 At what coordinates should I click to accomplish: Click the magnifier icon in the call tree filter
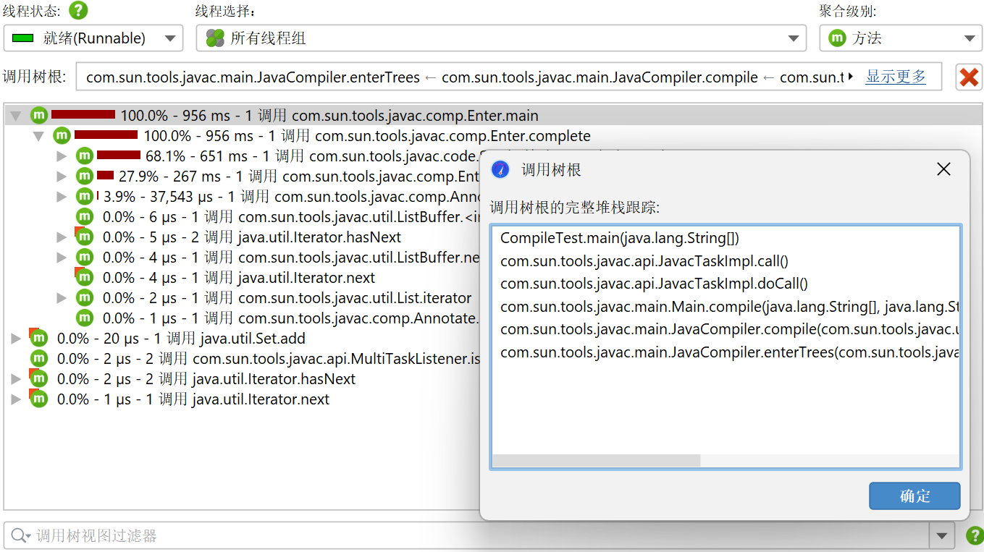[x=18, y=536]
